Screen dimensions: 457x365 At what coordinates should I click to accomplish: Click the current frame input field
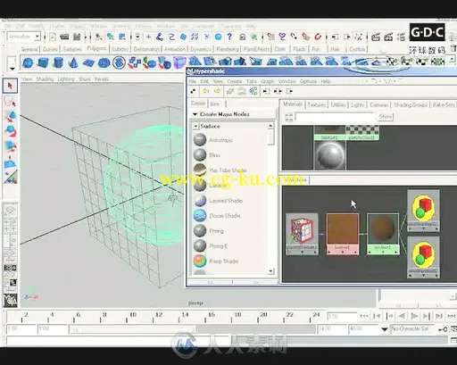pyautogui.click(x=342, y=316)
